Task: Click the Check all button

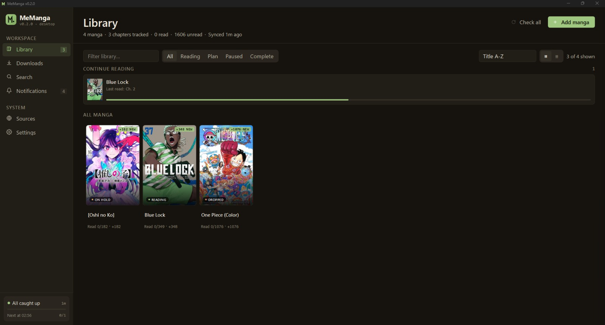Action: pos(526,22)
